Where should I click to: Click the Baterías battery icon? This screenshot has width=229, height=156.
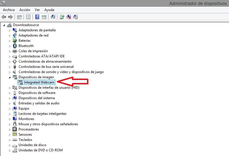[14, 41]
